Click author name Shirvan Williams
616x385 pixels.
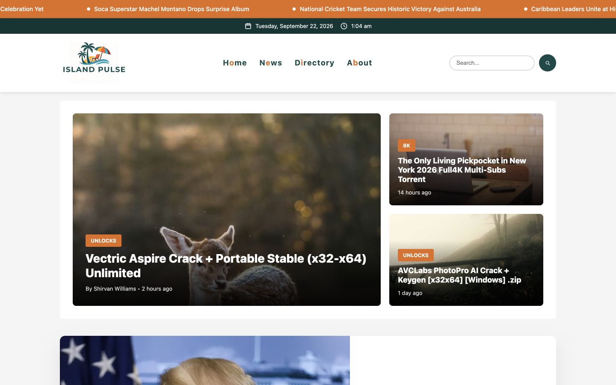coord(115,289)
